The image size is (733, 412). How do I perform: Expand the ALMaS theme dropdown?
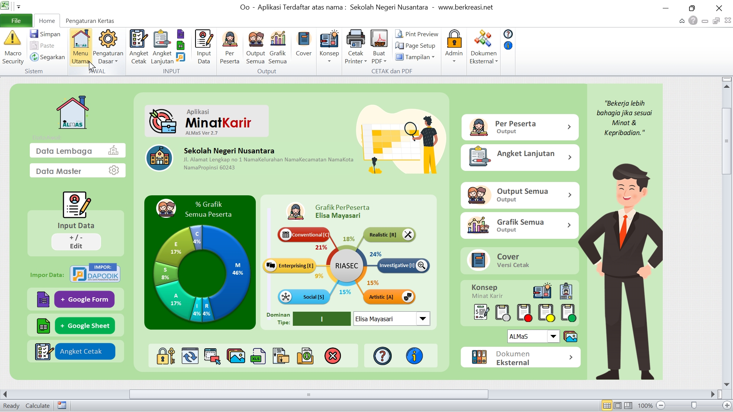pos(553,336)
